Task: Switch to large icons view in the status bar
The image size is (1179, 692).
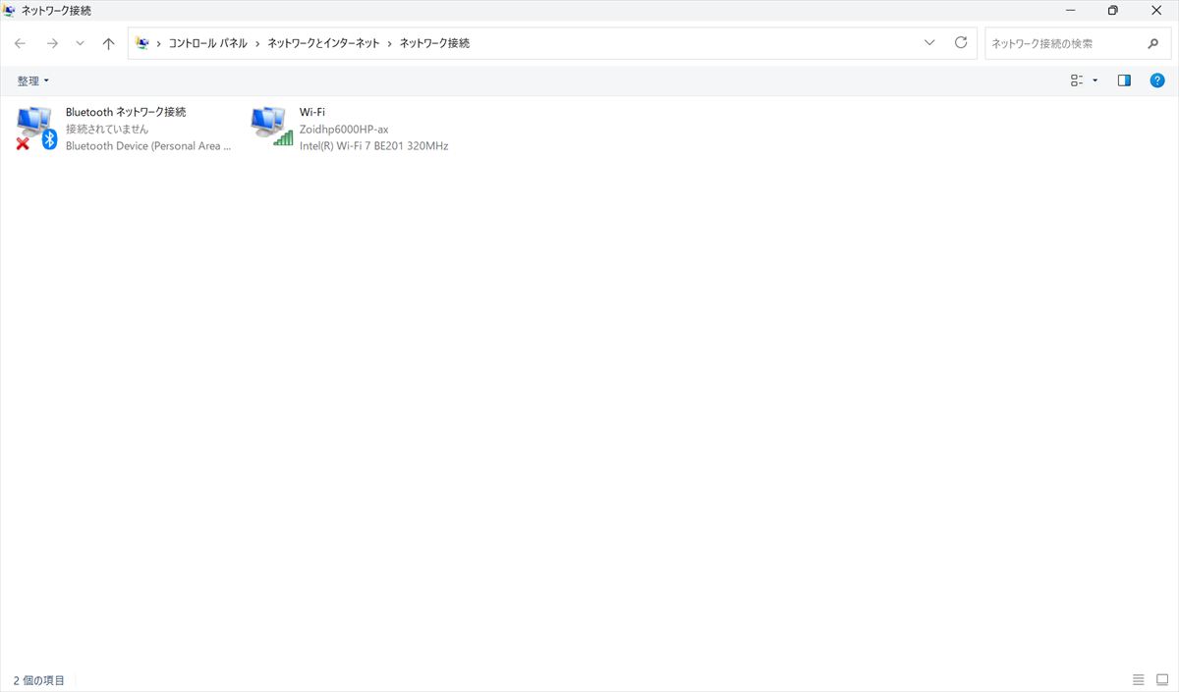Action: pos(1161,679)
